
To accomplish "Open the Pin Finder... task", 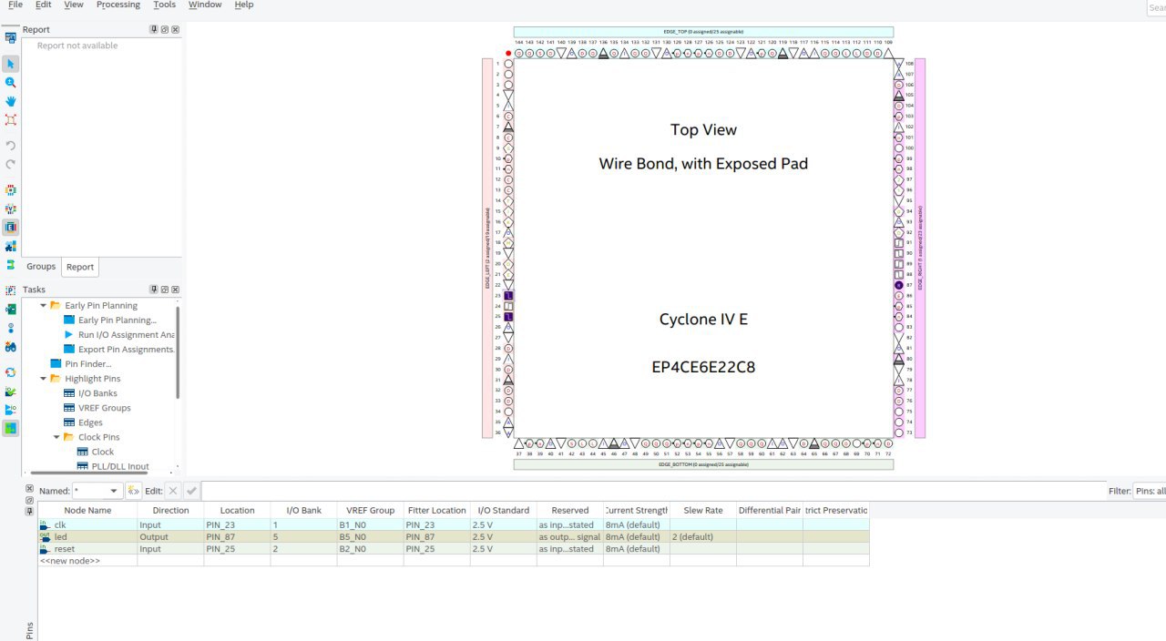I will point(88,364).
